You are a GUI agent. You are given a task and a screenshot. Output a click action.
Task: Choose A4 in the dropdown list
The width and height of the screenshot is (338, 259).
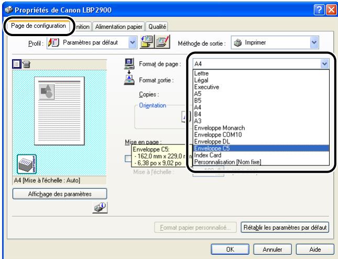coord(261,107)
